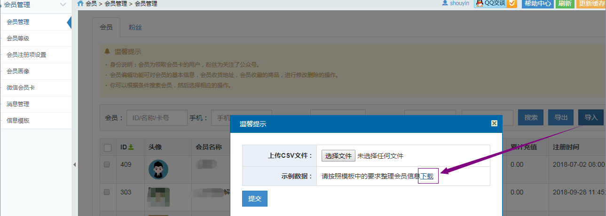
Task: Check the checkbox for member 303
Action: click(x=107, y=192)
